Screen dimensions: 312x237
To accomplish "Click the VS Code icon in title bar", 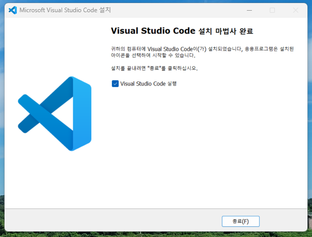I will 13,10.
